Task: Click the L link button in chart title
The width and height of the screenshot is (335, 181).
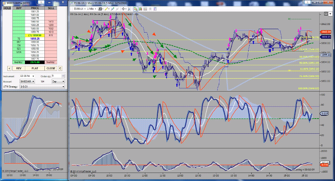Action: tap(307, 2)
